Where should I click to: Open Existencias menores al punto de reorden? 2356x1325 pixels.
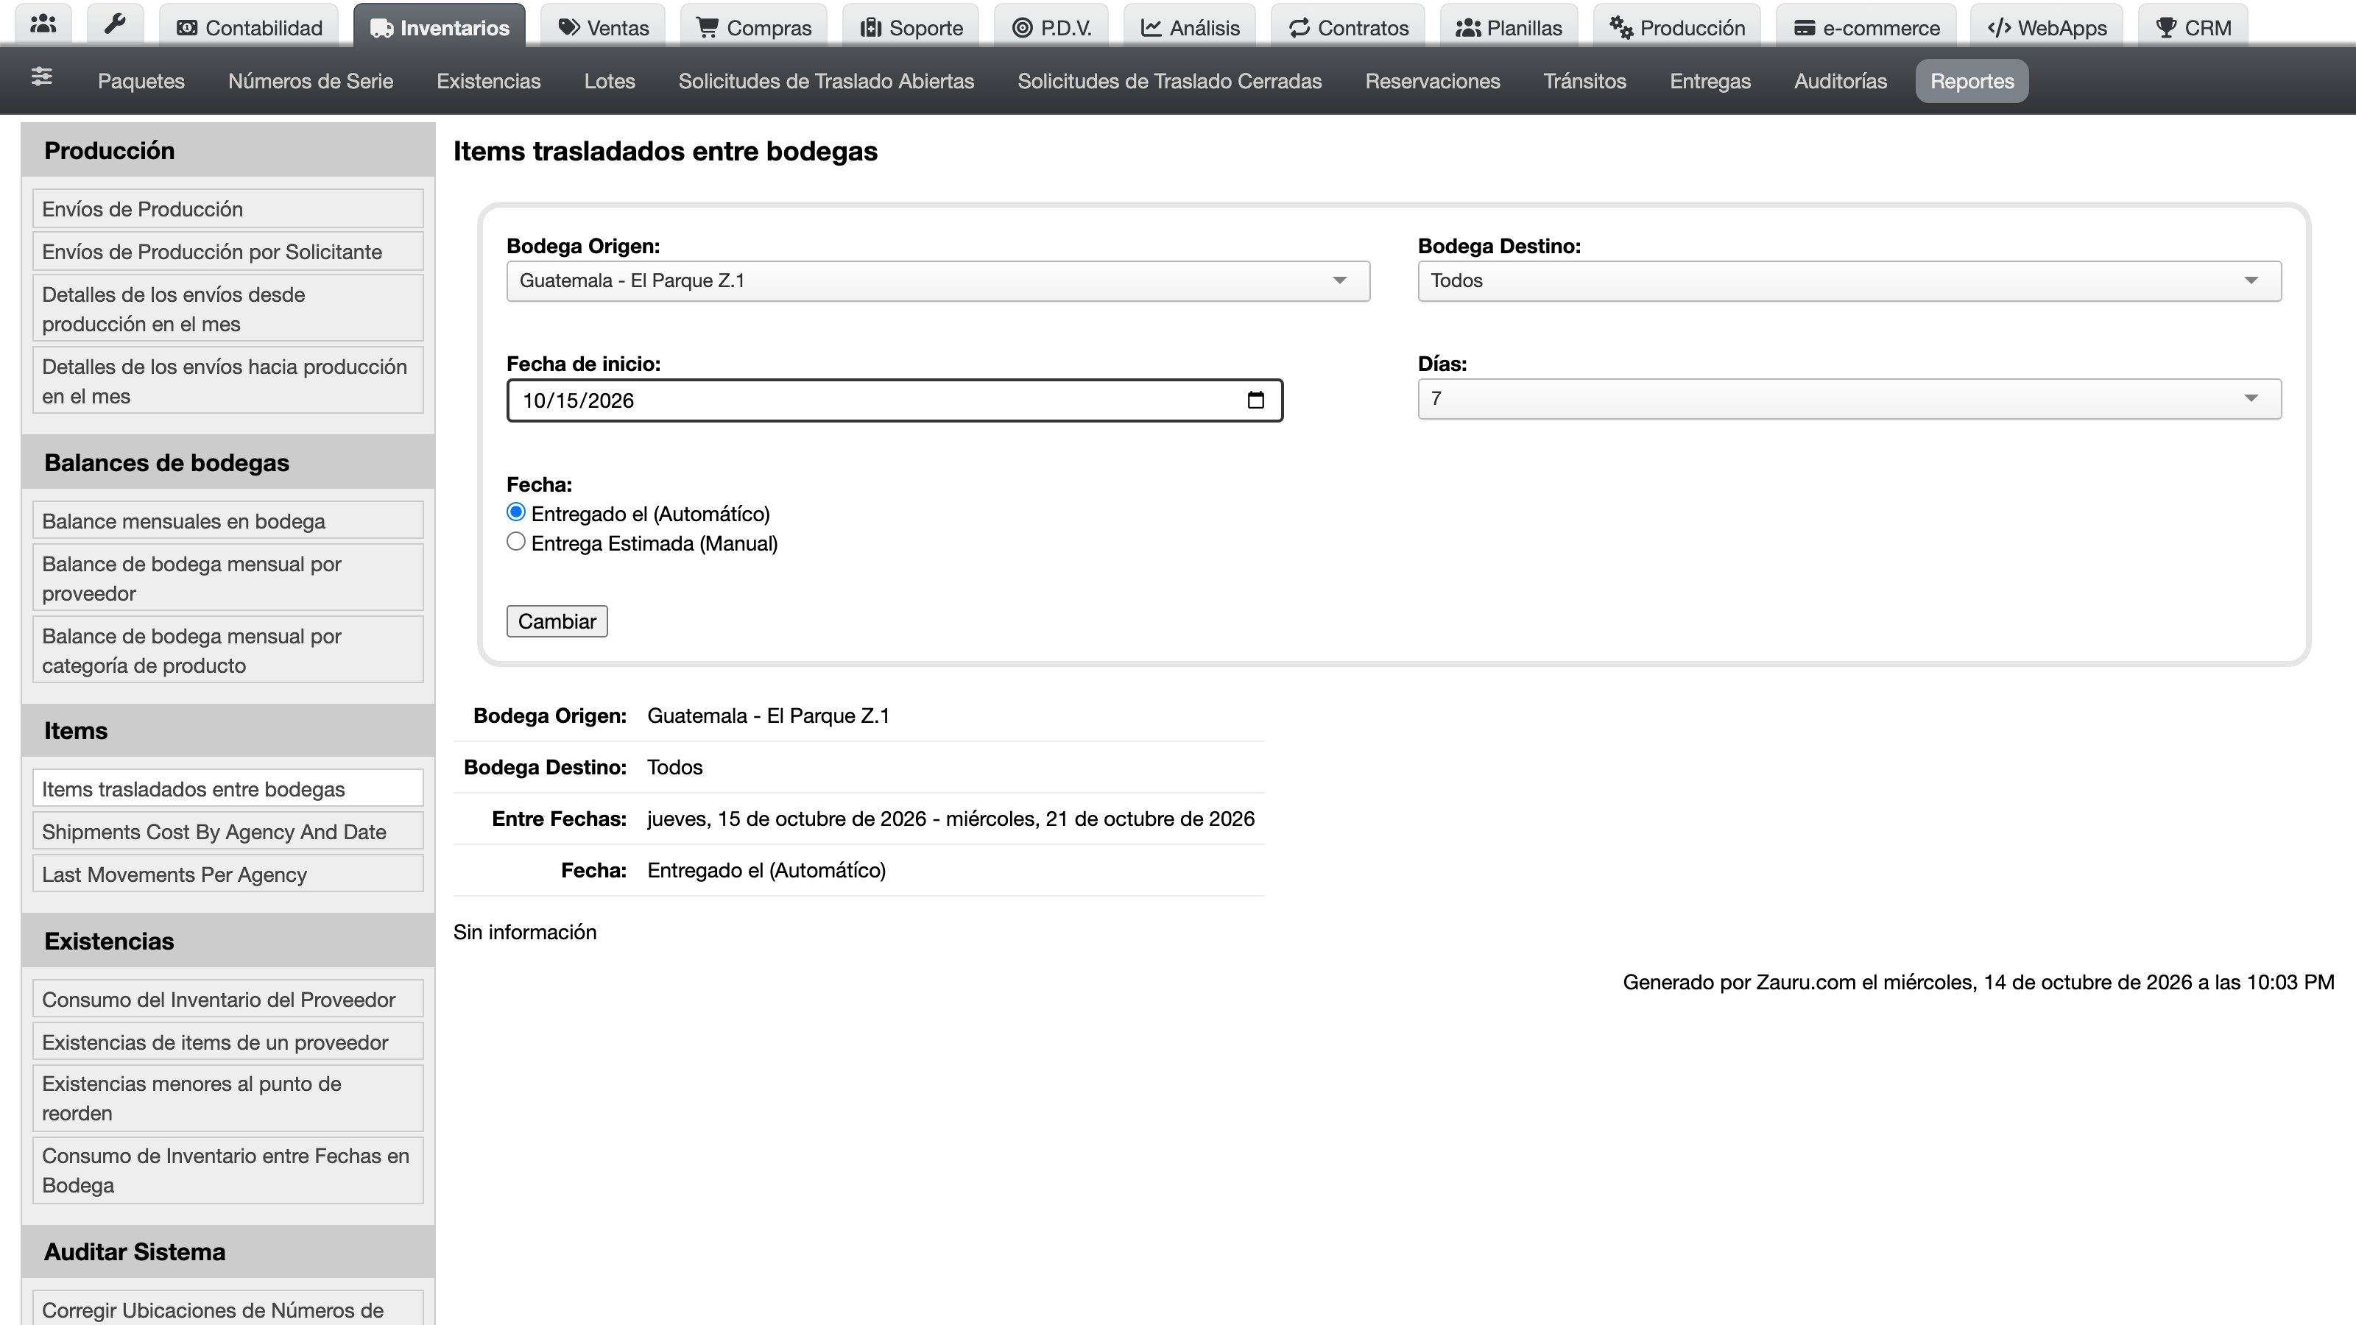(228, 1098)
